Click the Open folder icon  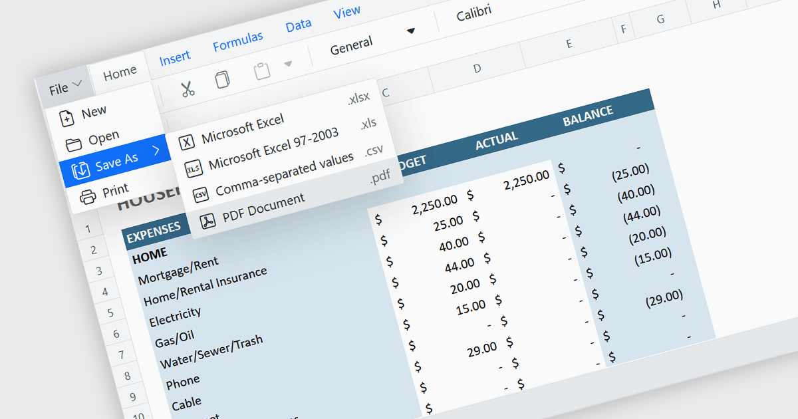click(x=73, y=144)
